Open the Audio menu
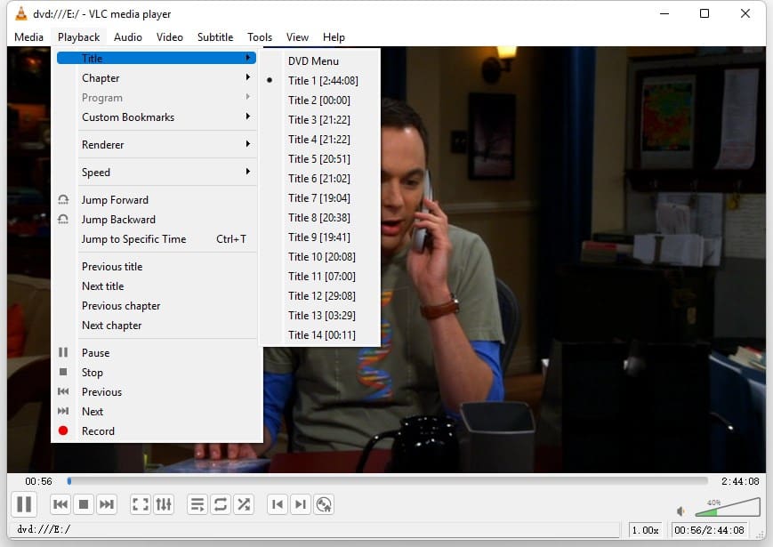Viewport: 773px width, 547px height. coord(128,37)
